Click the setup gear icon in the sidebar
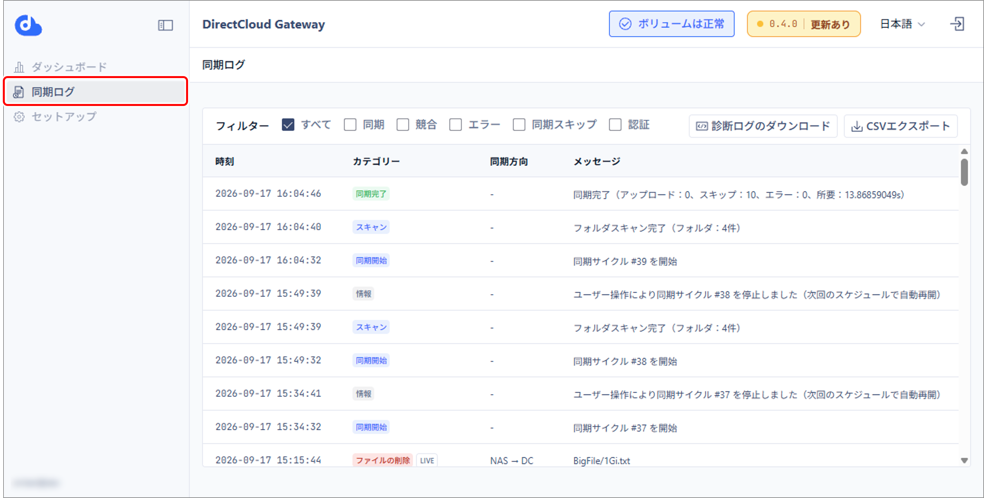Image resolution: width=984 pixels, height=498 pixels. coord(19,117)
